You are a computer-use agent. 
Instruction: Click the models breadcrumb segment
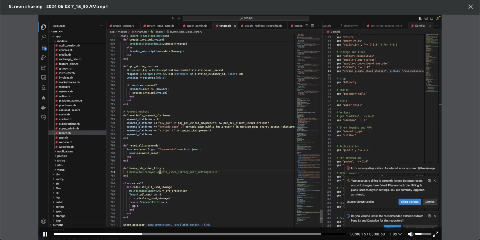tap(122, 32)
